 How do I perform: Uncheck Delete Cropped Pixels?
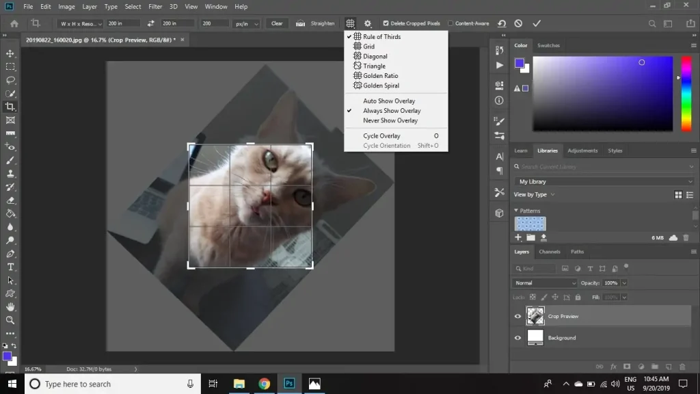(x=386, y=23)
